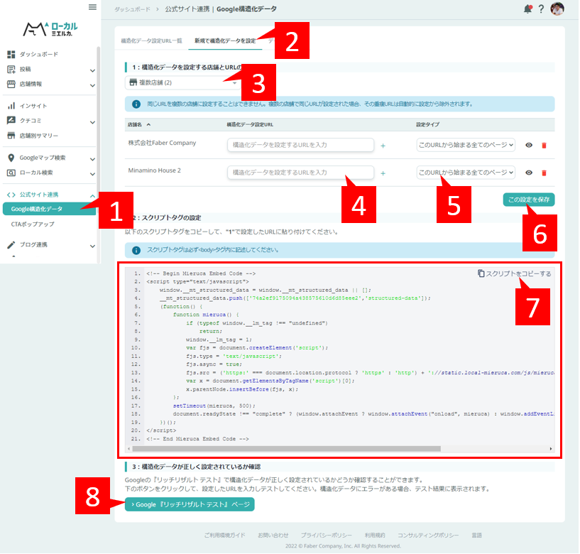This screenshot has width=580, height=554.
Task: Open the hamburger menu icon
Action: click(92, 7)
